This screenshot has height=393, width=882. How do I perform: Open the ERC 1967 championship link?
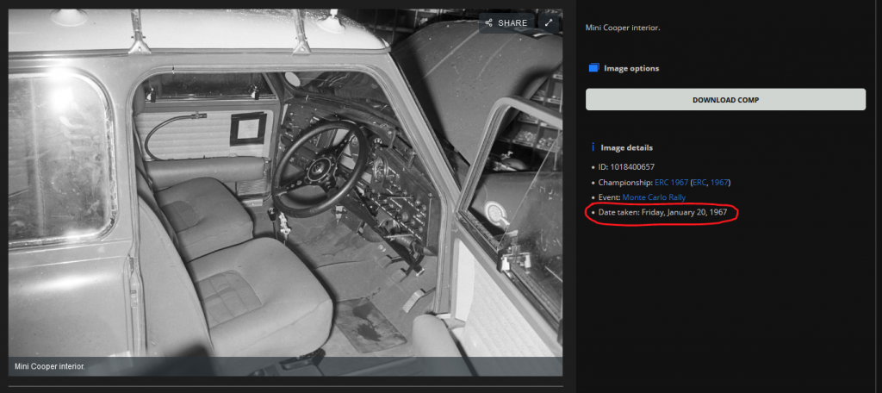click(673, 182)
